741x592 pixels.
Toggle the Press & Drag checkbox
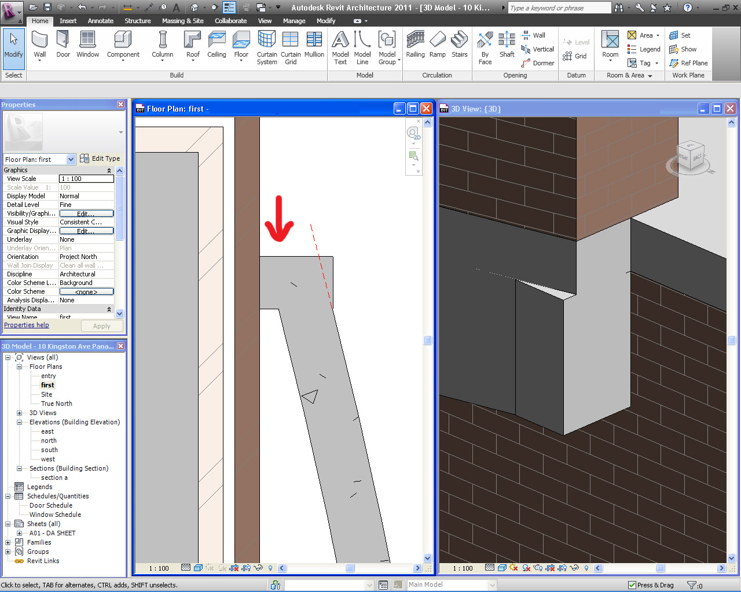point(632,585)
